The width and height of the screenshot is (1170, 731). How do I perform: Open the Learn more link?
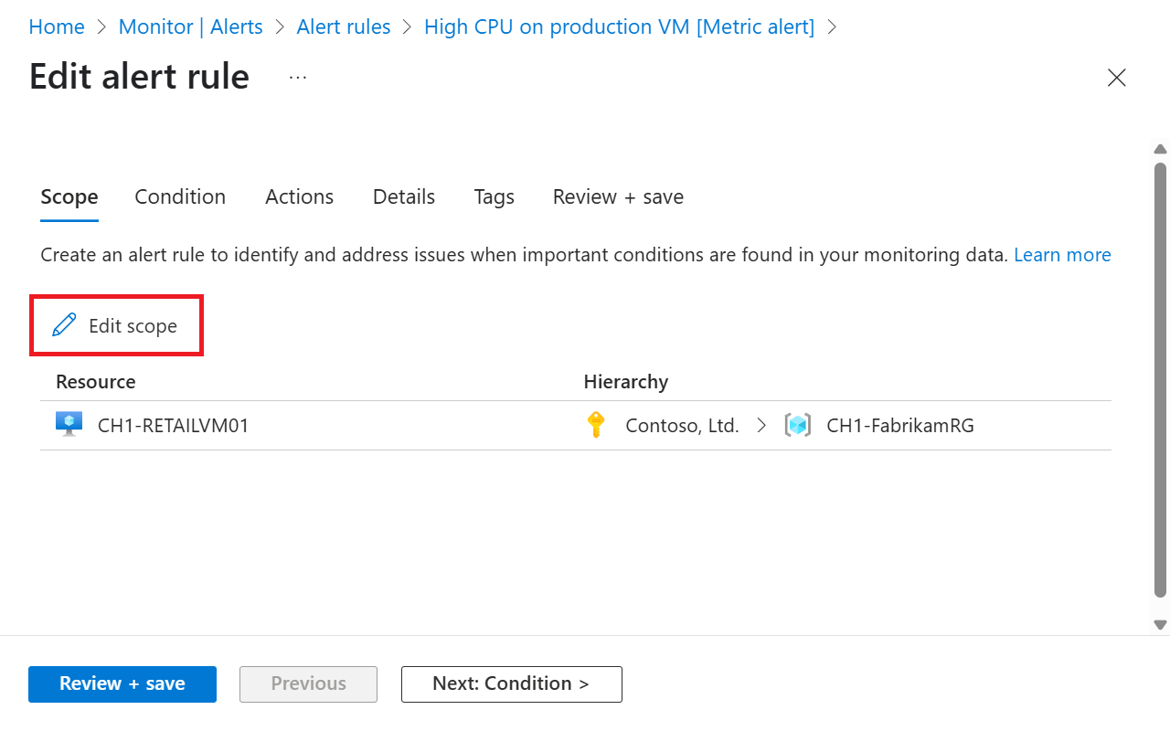[x=1062, y=255]
